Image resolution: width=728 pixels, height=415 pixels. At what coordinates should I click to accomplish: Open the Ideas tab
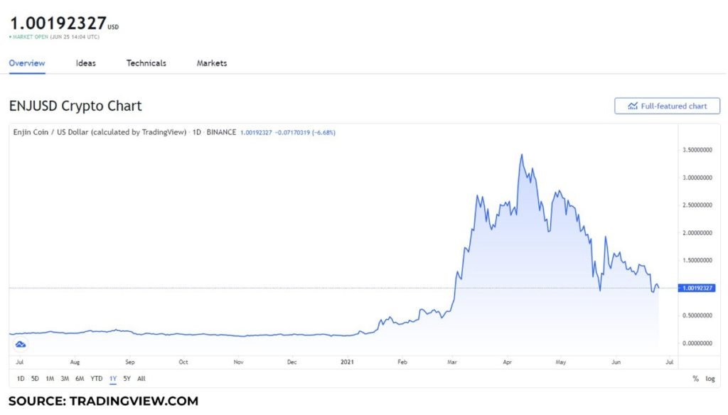point(86,63)
